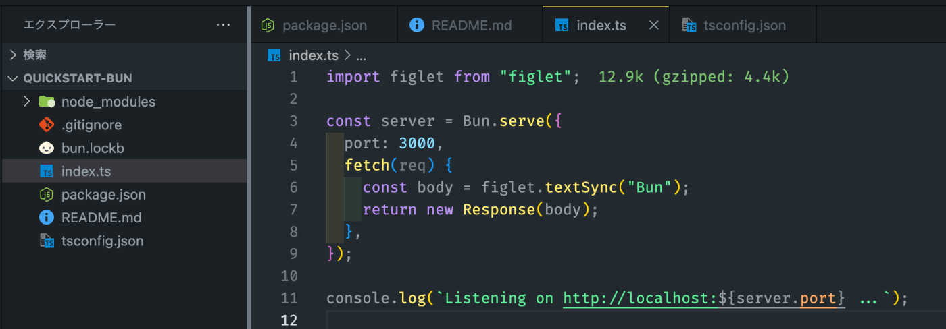Click line number 5 in the gutter
The height and width of the screenshot is (329, 946).
293,165
